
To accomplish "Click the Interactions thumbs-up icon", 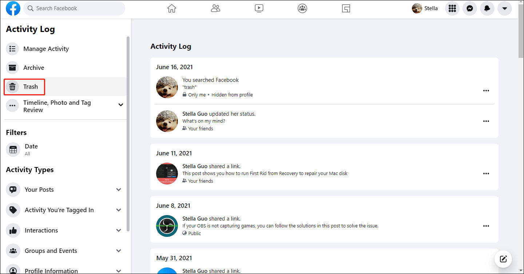I will [x=13, y=230].
